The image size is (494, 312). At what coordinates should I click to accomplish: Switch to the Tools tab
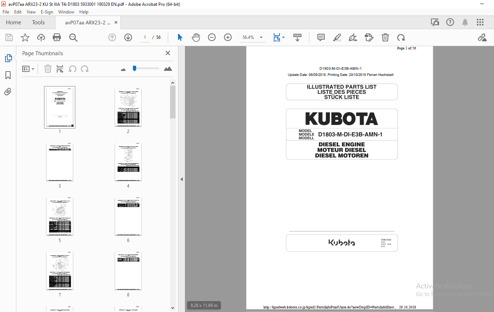[38, 23]
